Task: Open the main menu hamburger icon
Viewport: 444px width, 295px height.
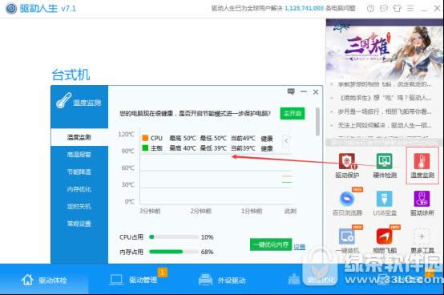Action: click(410, 9)
